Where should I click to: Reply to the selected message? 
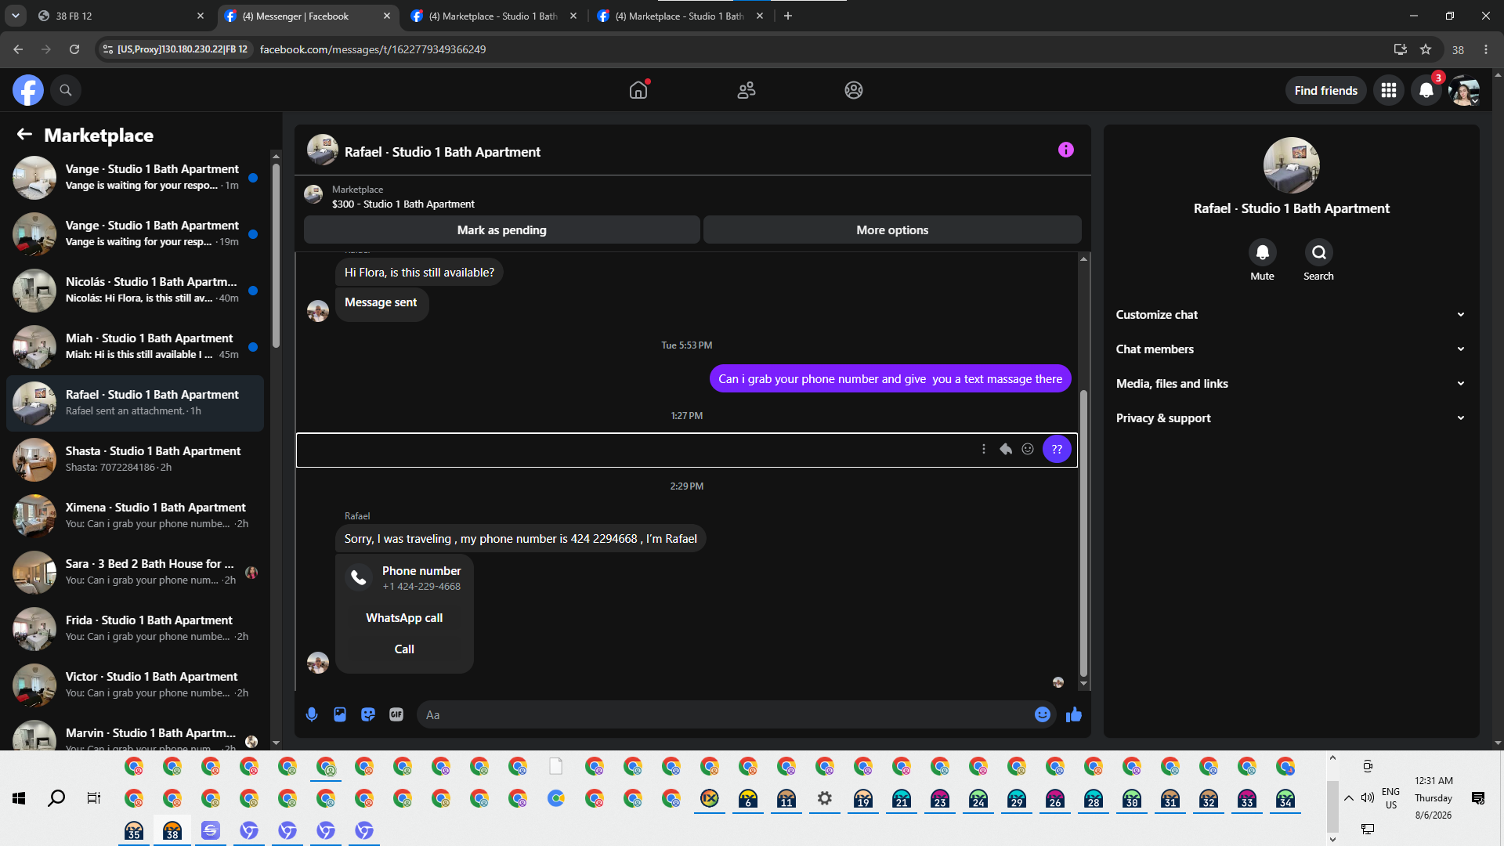pos(1006,449)
